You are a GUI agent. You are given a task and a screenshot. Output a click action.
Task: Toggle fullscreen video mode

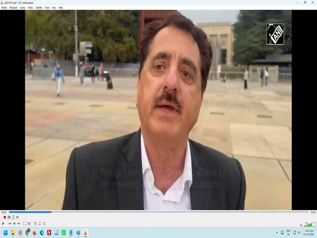(25, 224)
